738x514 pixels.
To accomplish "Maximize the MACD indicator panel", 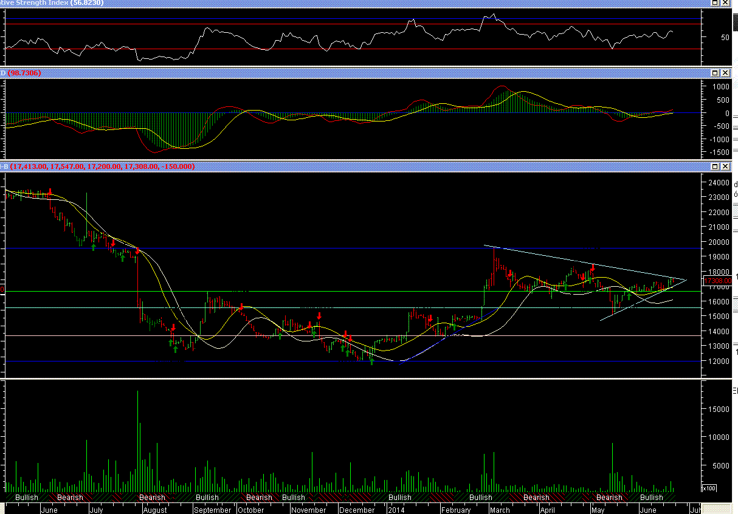I will pos(714,73).
